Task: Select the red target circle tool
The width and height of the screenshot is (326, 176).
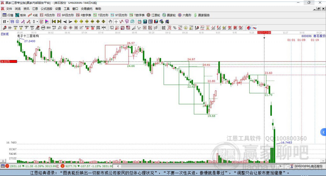Action: click(x=65, y=28)
